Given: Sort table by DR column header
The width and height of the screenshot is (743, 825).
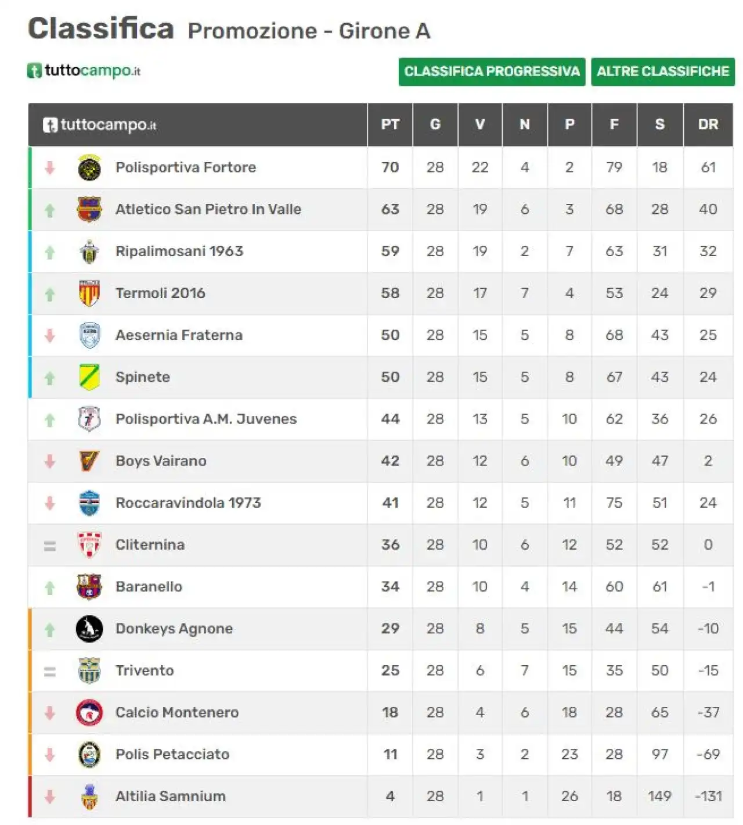Looking at the screenshot, I should click(708, 124).
